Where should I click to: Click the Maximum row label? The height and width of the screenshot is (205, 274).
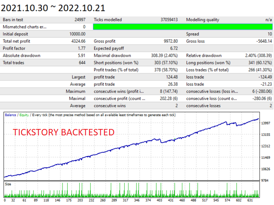point(75,91)
